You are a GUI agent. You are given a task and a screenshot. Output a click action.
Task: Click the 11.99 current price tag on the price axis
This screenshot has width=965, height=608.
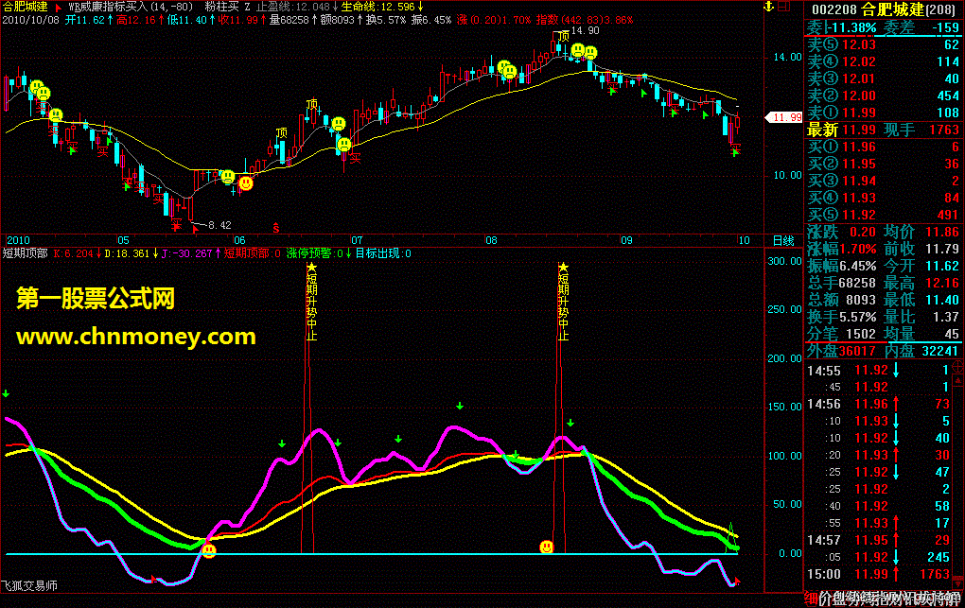[783, 117]
